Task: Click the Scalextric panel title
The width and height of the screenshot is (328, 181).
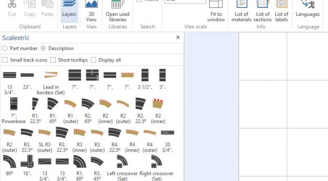Action: click(x=16, y=38)
